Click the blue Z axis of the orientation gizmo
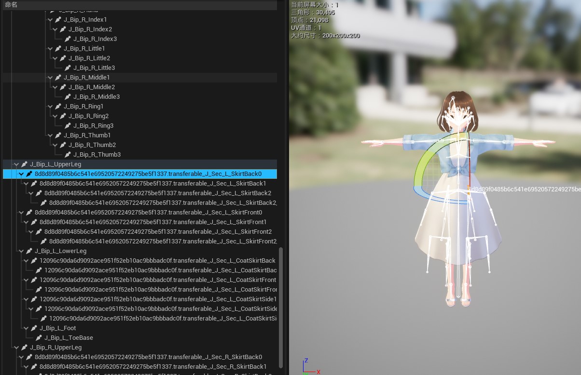Image resolution: width=581 pixels, height=375 pixels. tap(306, 361)
